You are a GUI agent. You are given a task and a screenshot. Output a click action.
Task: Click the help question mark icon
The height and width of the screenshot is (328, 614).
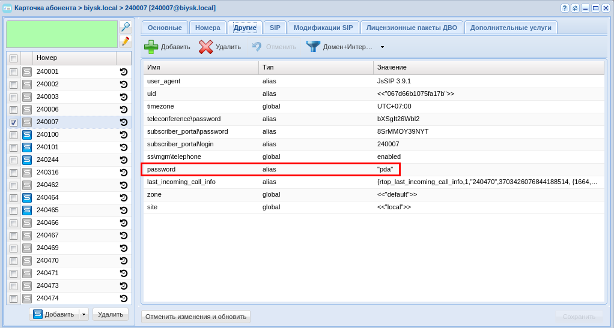tap(565, 8)
